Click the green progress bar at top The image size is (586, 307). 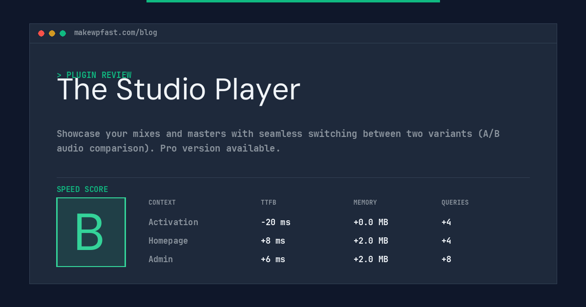pyautogui.click(x=293, y=1)
